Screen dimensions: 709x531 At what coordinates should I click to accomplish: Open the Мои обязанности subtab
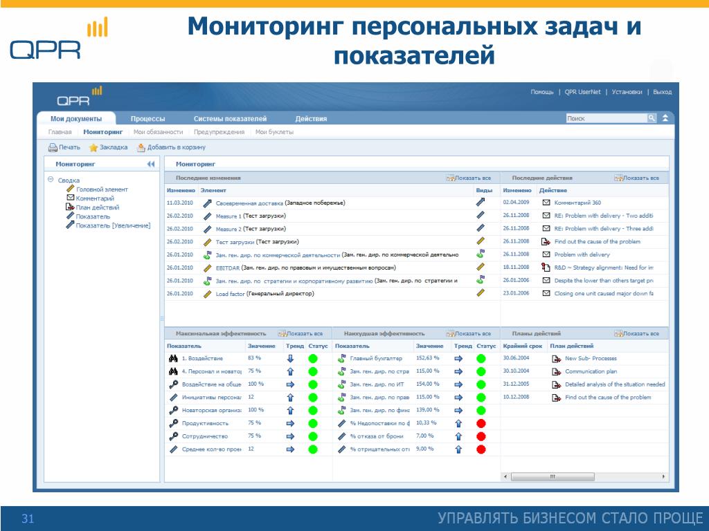[x=159, y=132]
